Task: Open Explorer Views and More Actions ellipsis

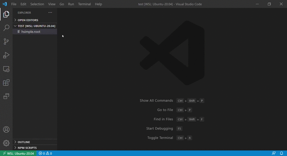Action: pyautogui.click(x=50, y=13)
